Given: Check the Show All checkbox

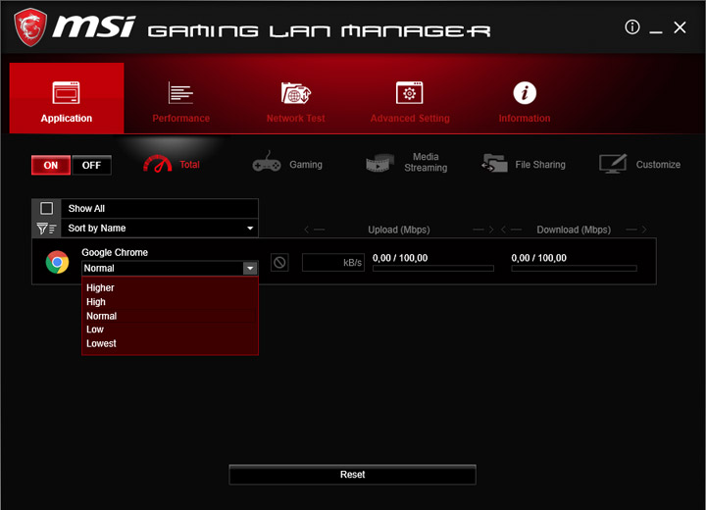Looking at the screenshot, I should pos(47,208).
